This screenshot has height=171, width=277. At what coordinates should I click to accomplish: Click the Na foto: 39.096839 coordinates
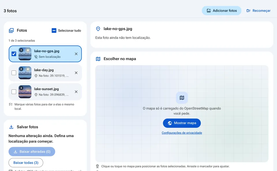(x=54, y=95)
